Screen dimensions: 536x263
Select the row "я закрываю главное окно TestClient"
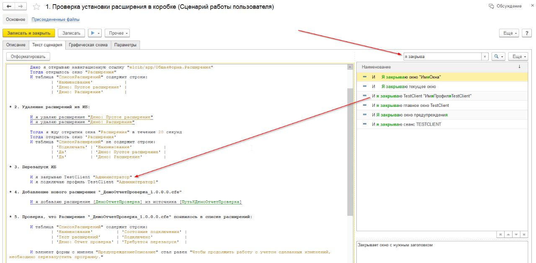click(x=442, y=105)
